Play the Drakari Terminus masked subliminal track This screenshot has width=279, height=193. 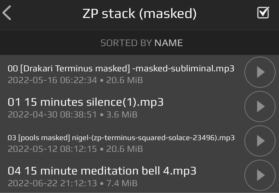tap(260, 72)
